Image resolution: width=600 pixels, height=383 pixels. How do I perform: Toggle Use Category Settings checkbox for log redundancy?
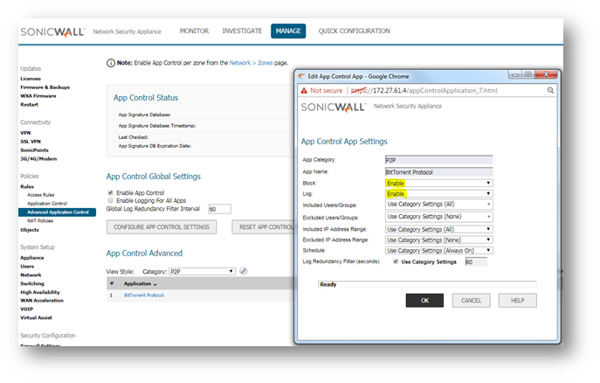396,261
